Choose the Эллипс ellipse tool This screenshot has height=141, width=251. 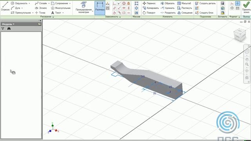pyautogui.click(x=41, y=8)
